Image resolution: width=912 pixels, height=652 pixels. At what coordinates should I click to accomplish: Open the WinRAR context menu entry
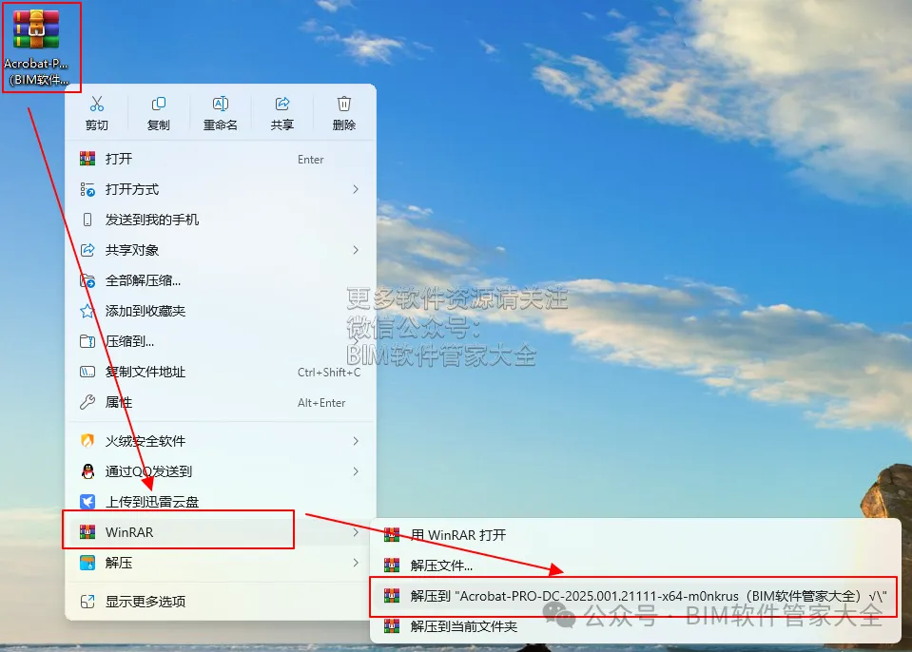(x=221, y=532)
